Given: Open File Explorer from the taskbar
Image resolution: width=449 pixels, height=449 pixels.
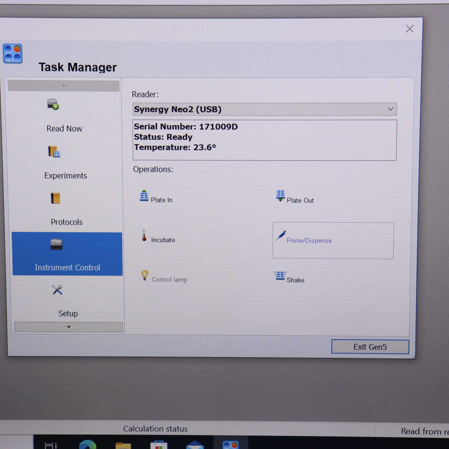Looking at the screenshot, I should (x=123, y=446).
